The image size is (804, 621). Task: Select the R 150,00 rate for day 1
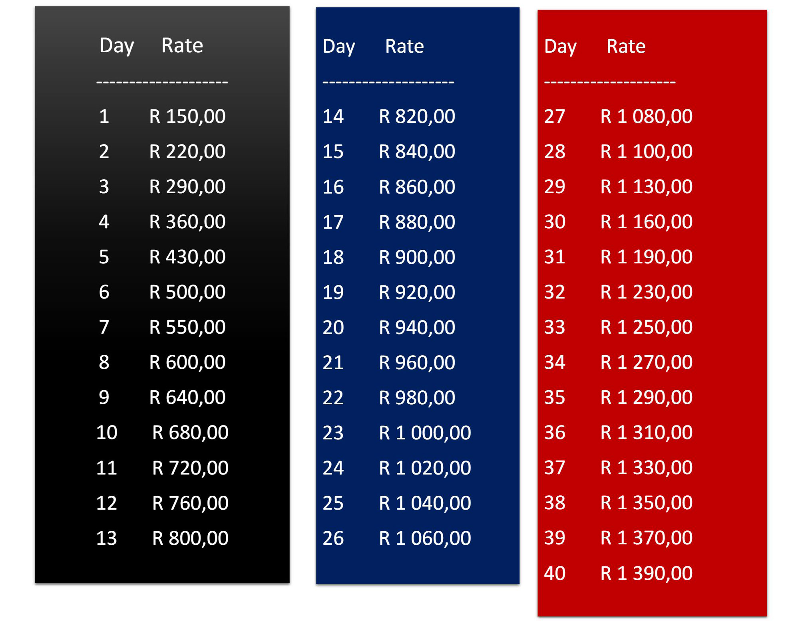tap(187, 117)
